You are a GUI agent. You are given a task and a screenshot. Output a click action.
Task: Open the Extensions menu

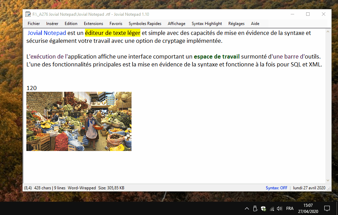93,24
